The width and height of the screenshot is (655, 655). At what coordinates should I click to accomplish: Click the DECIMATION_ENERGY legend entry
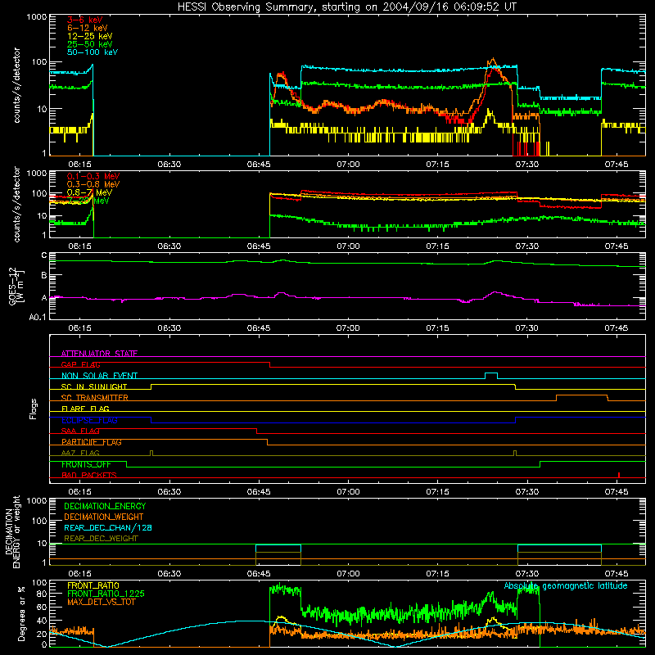[x=105, y=506]
